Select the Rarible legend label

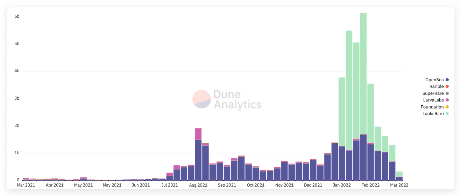pos(437,86)
